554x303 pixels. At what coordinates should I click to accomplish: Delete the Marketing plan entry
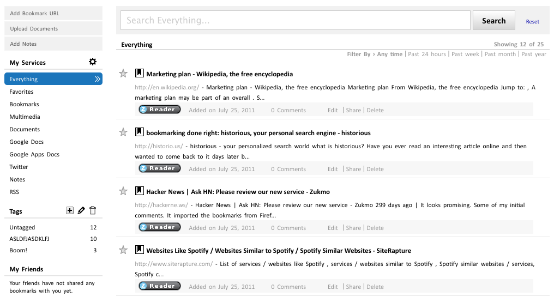coord(375,110)
